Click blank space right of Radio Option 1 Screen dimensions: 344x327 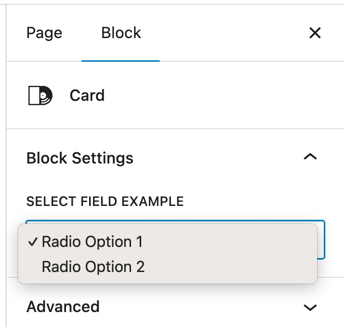point(231,242)
